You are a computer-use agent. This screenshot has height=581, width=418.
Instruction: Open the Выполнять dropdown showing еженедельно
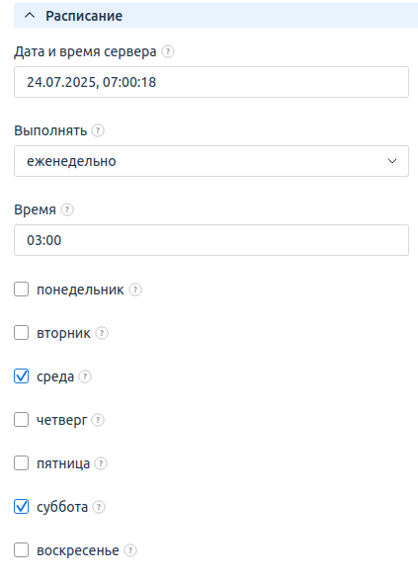[x=211, y=161]
